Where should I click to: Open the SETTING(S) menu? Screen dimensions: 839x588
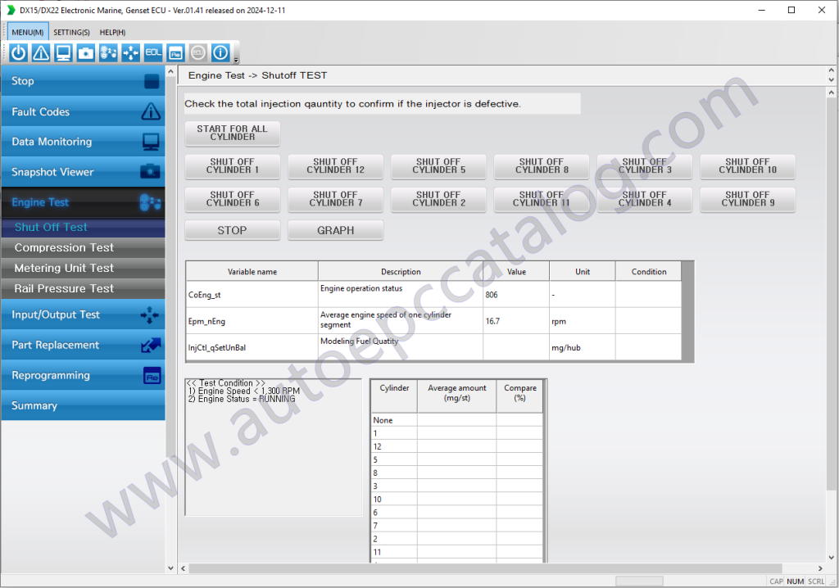(x=71, y=32)
